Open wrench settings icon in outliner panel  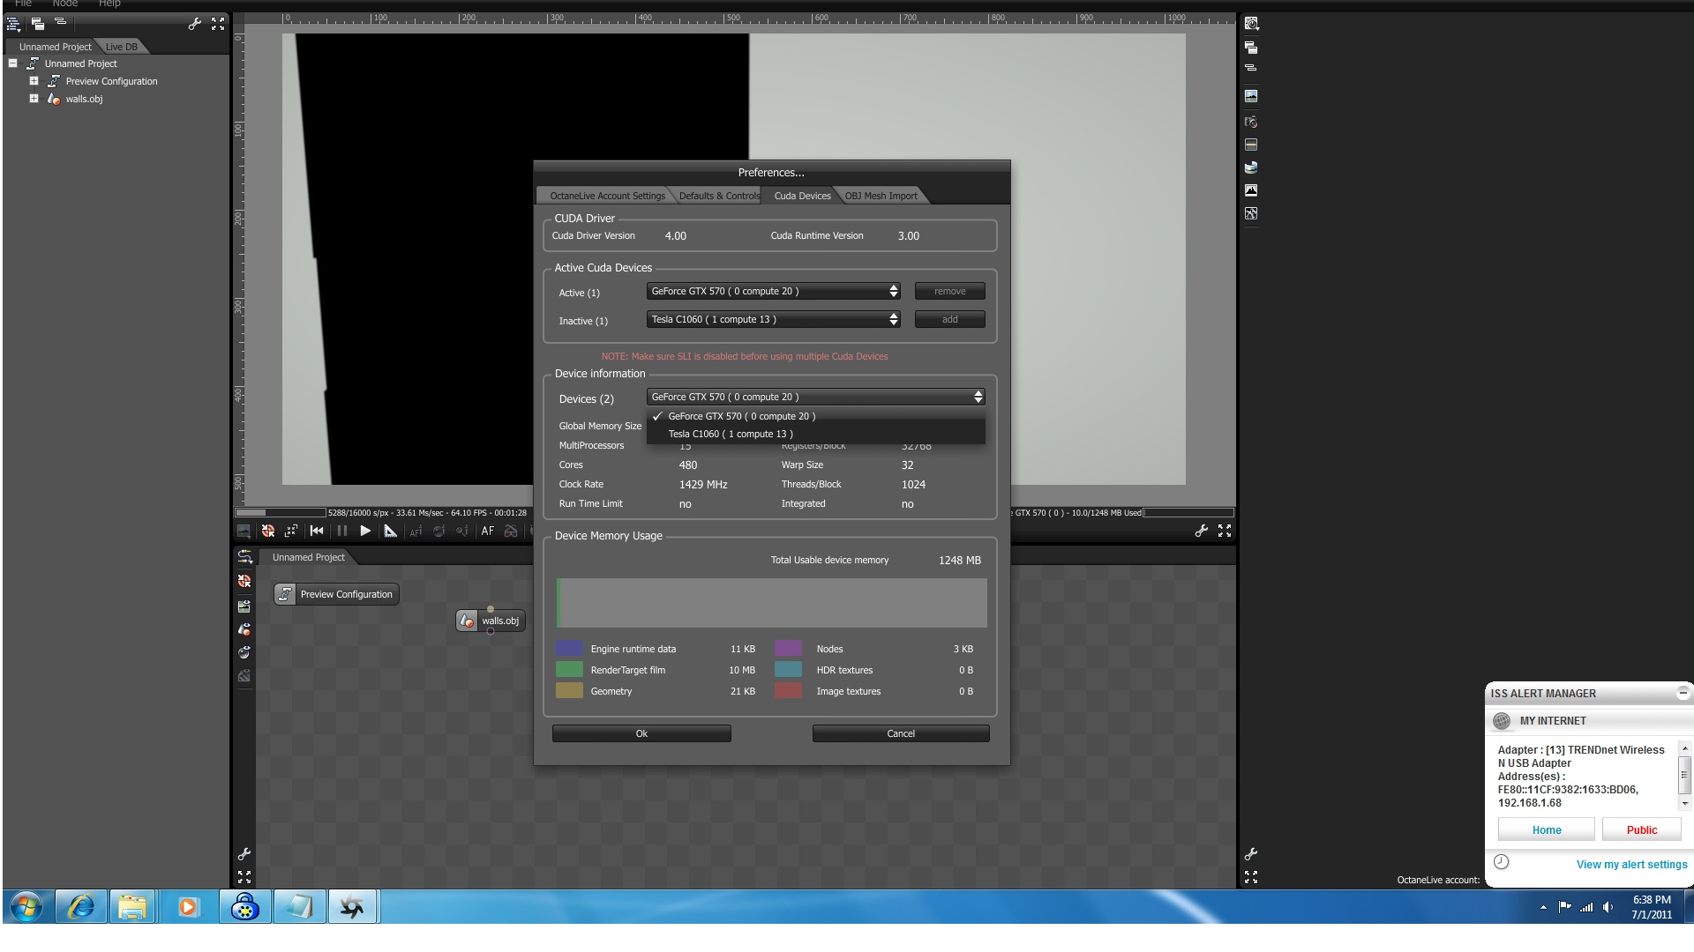(195, 24)
